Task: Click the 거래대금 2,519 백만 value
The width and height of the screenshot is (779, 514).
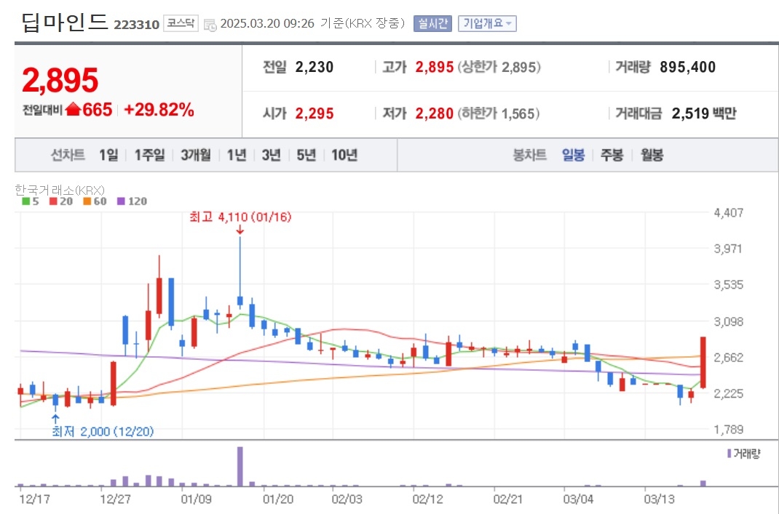Action: (x=704, y=113)
